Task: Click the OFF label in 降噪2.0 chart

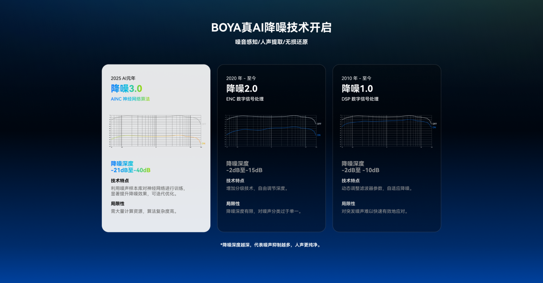Action: (x=319, y=124)
